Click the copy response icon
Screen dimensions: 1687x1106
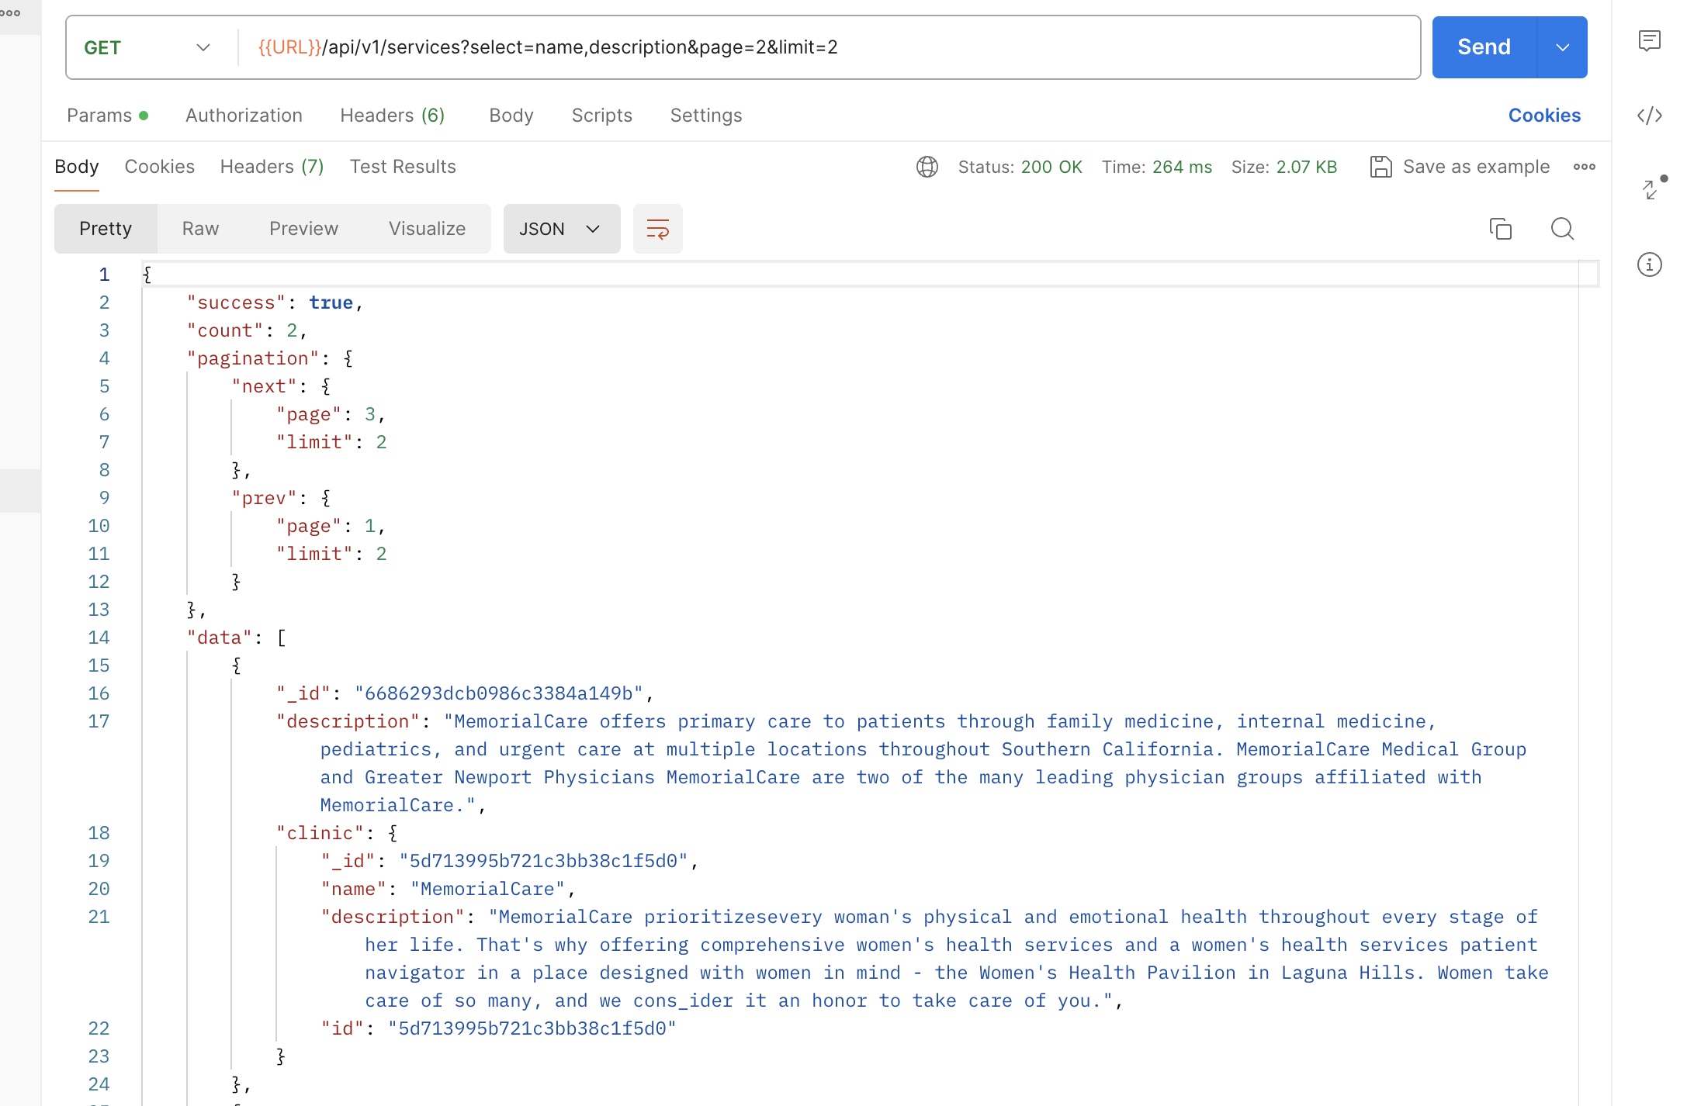1501,227
